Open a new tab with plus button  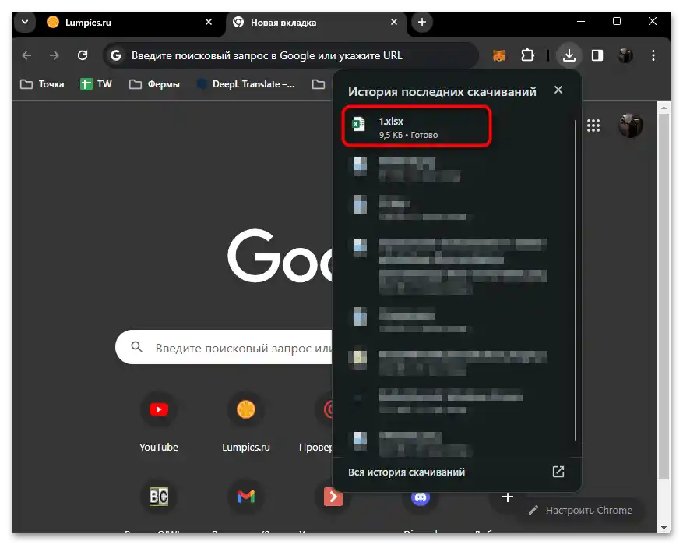(421, 22)
